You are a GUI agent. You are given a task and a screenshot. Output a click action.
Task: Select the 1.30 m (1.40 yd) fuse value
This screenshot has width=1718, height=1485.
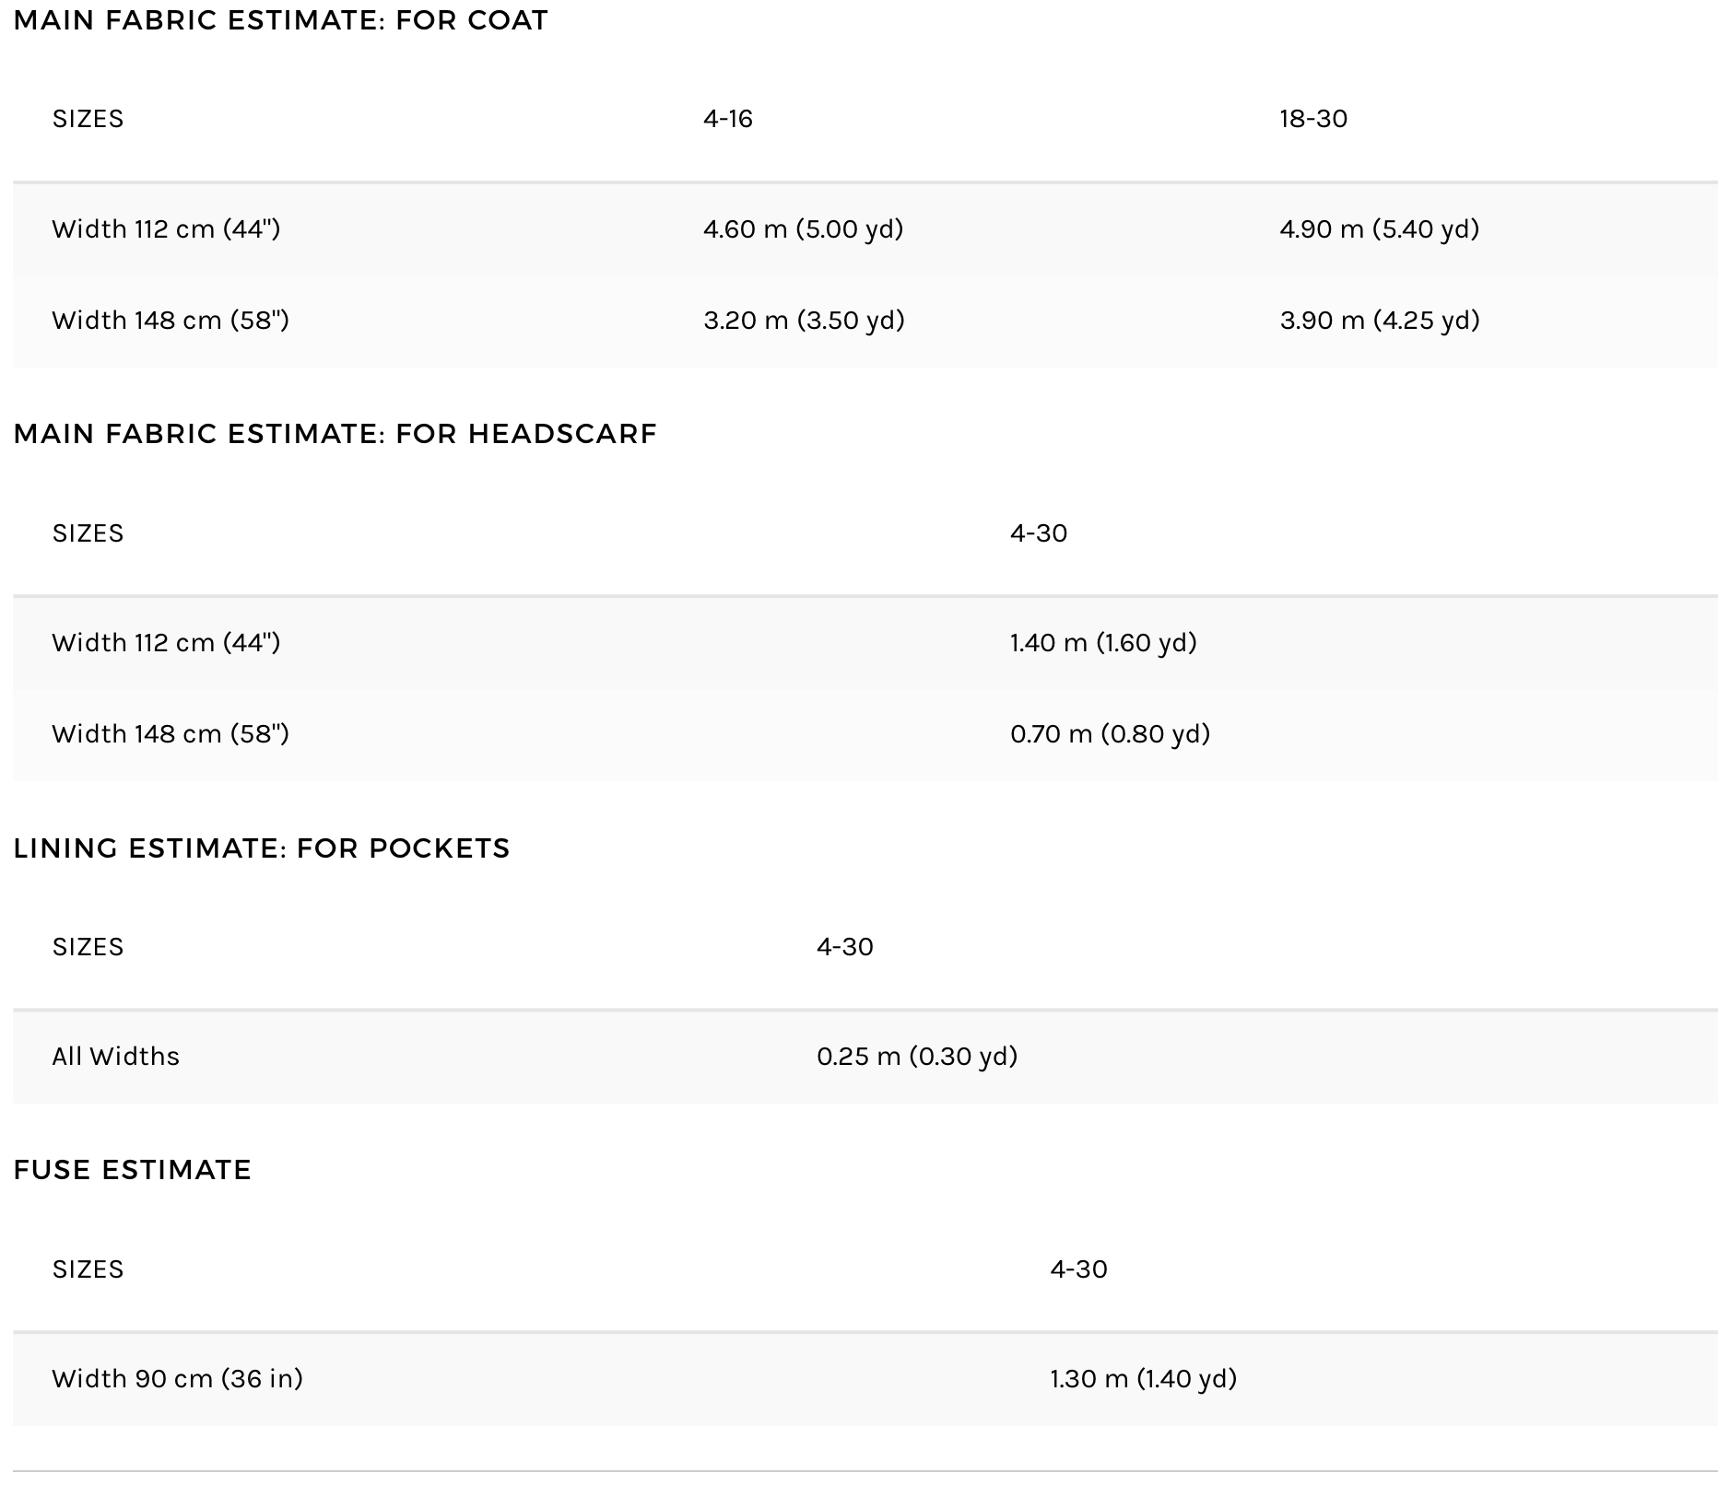click(x=1143, y=1378)
